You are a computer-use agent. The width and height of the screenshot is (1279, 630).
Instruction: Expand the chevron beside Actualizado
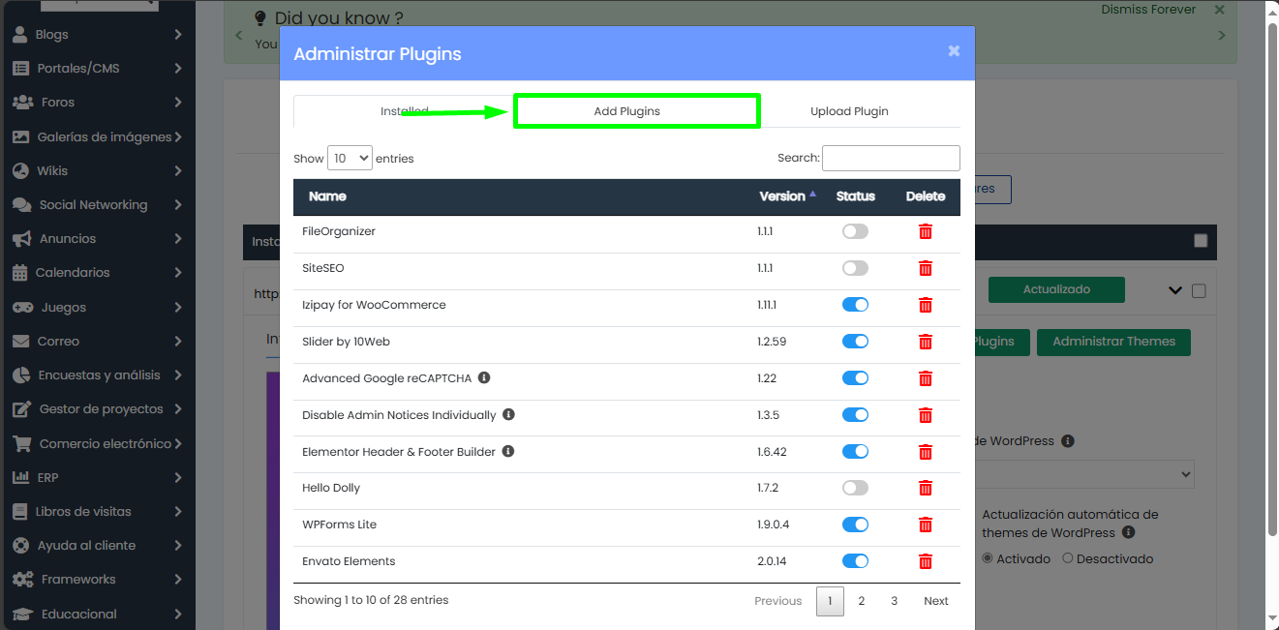1175,289
